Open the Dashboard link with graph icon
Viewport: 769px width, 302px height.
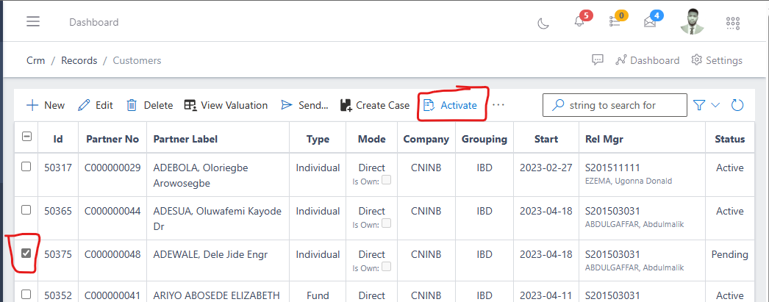point(648,60)
